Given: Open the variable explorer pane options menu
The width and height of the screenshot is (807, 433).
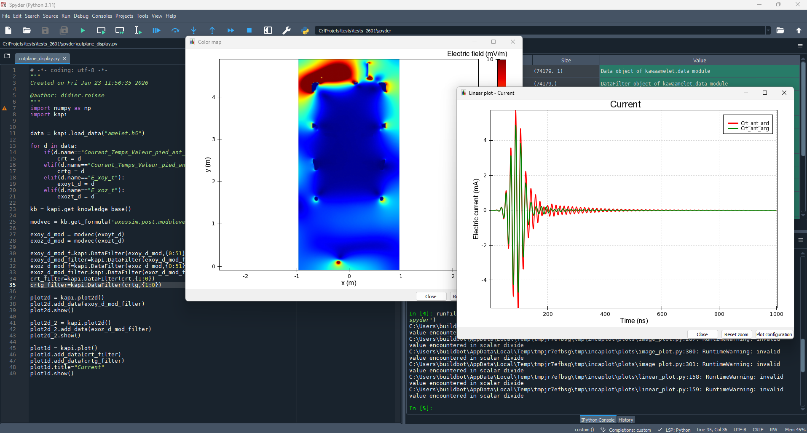Looking at the screenshot, I should [x=800, y=45].
